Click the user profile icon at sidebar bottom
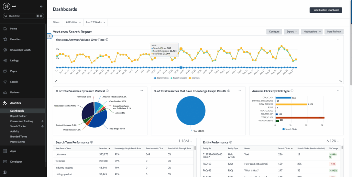The image size is (352, 177). tap(5, 172)
